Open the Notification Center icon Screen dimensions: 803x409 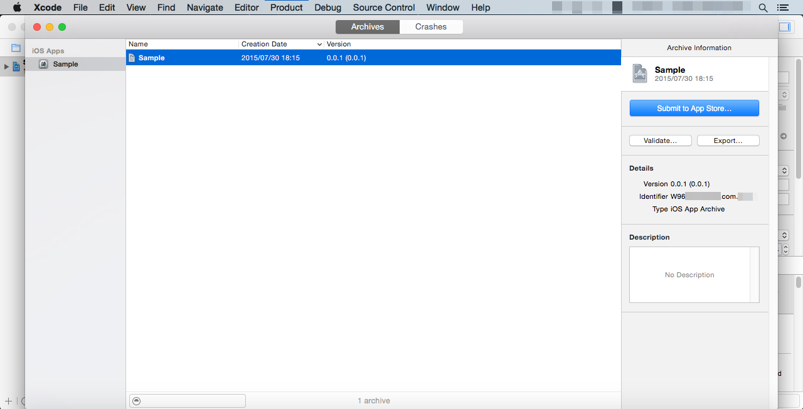pos(782,8)
